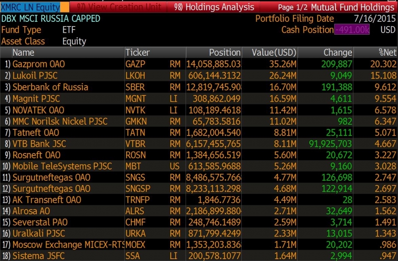Select the 26.24M value for Lukoil
Screen dimensions: 398x261
283,76
